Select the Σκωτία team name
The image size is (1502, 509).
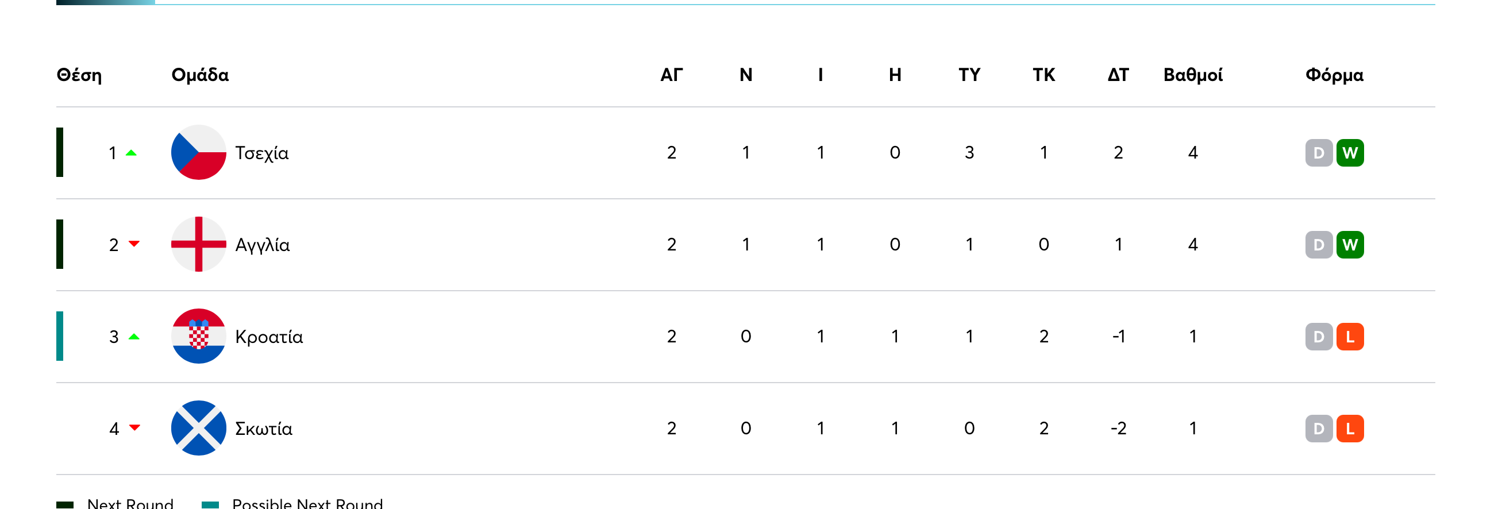[264, 429]
